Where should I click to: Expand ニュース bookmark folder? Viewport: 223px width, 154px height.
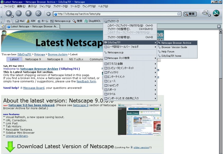pyautogui.click(x=130, y=81)
